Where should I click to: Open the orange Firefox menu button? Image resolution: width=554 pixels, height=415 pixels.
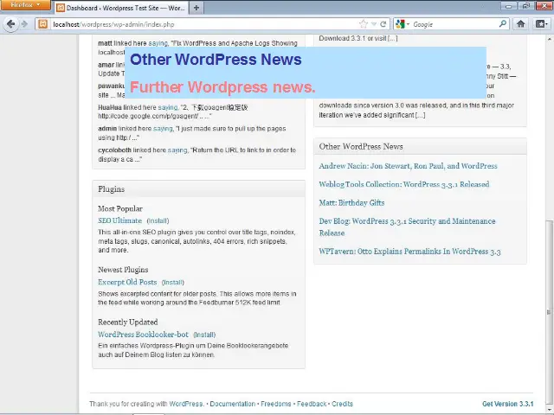[25, 5]
